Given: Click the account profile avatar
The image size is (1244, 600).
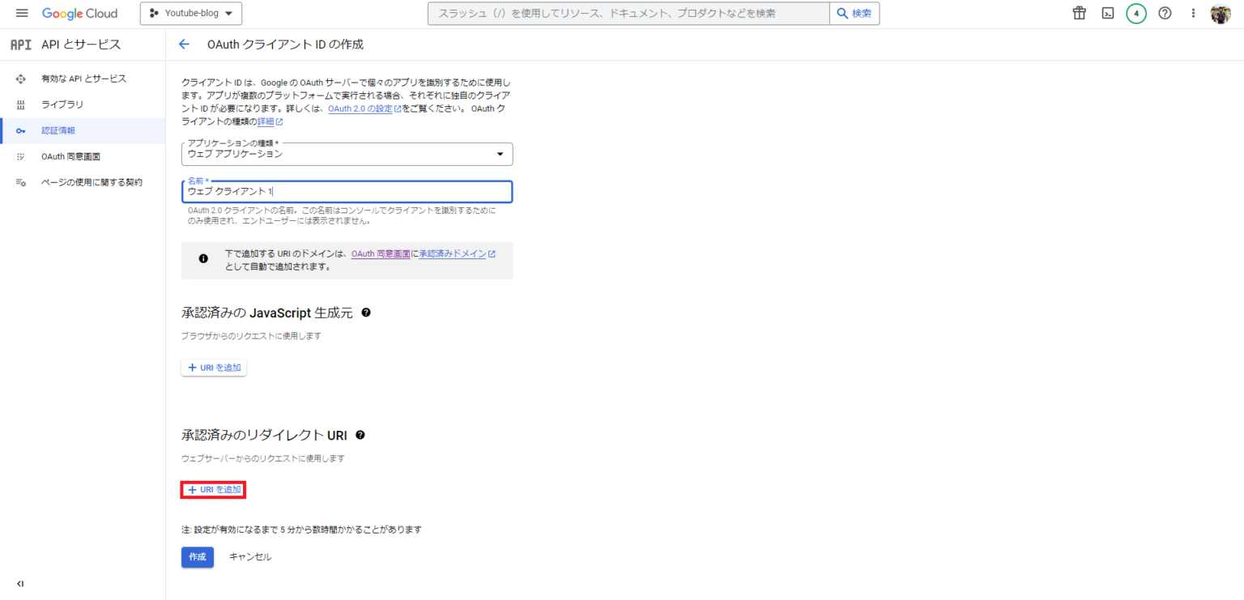Looking at the screenshot, I should [1220, 13].
